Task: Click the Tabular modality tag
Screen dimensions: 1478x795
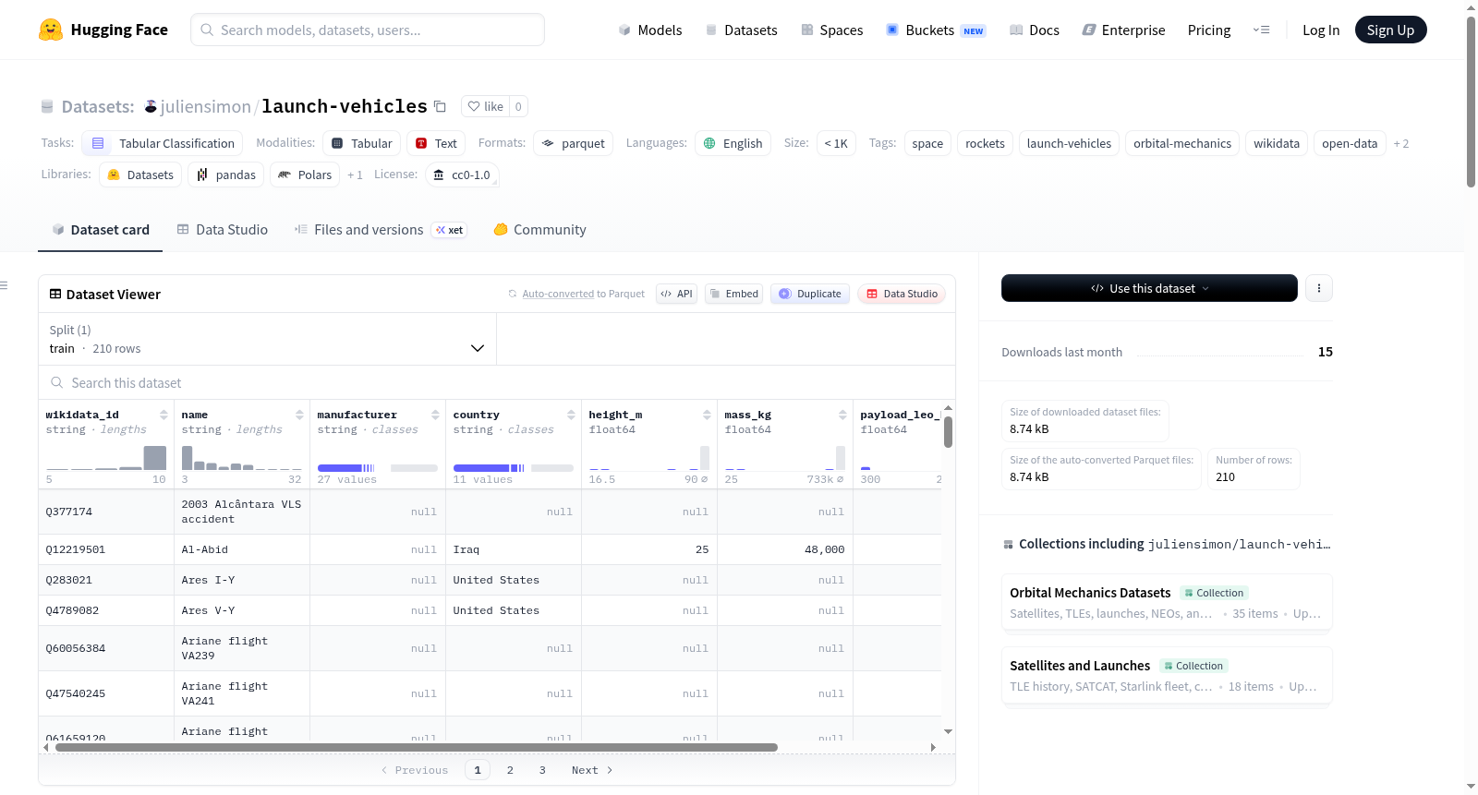Action: (x=361, y=143)
